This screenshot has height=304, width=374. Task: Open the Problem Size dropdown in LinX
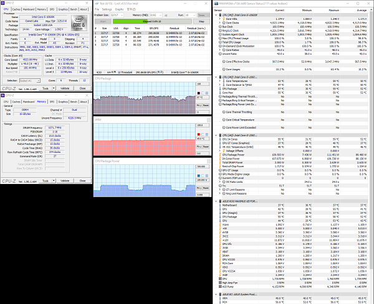pos(122,15)
